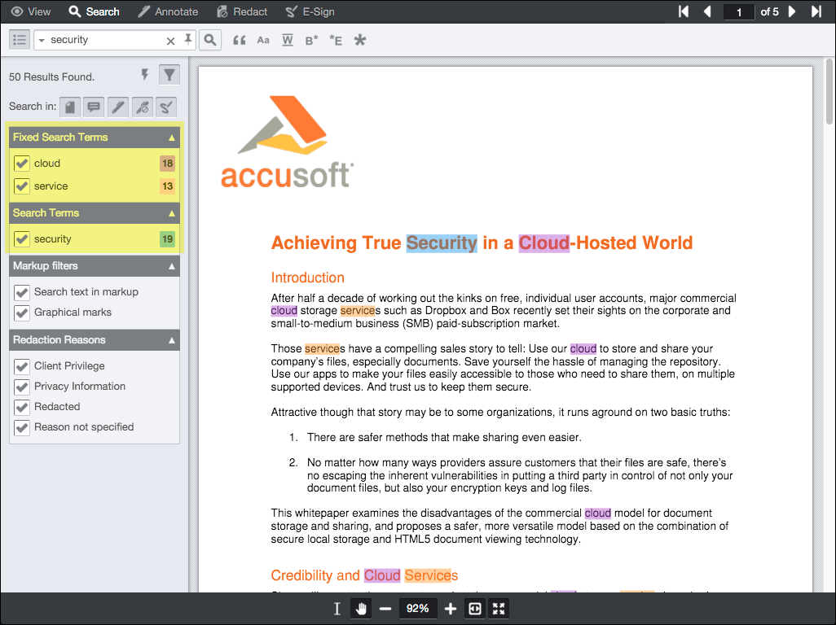Click the Introduction heading

(308, 278)
